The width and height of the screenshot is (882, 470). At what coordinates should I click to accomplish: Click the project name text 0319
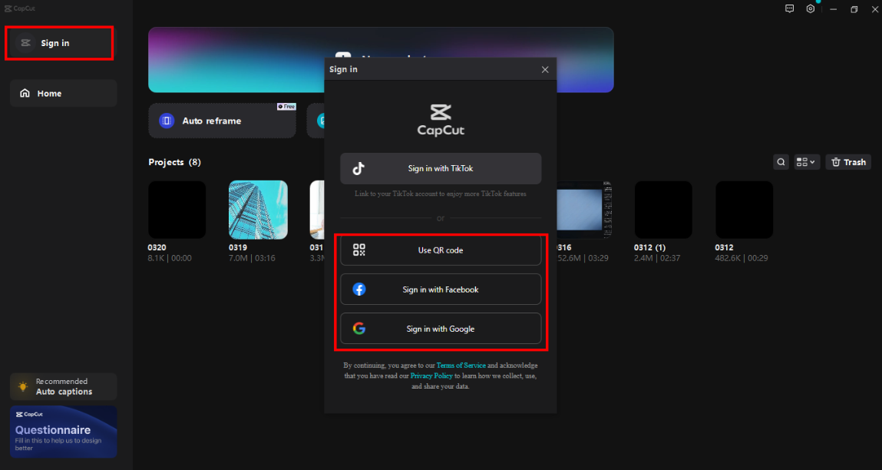(238, 247)
